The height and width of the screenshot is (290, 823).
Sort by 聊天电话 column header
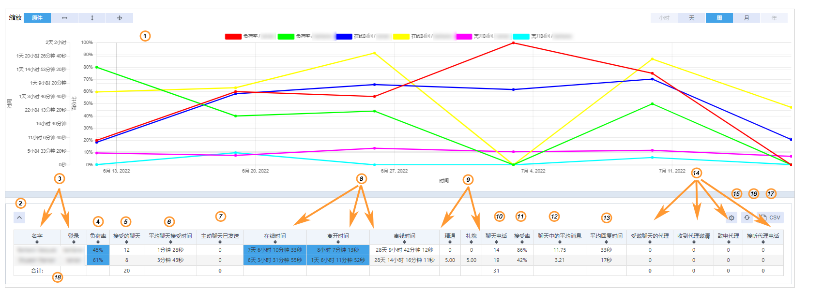pos(496,237)
